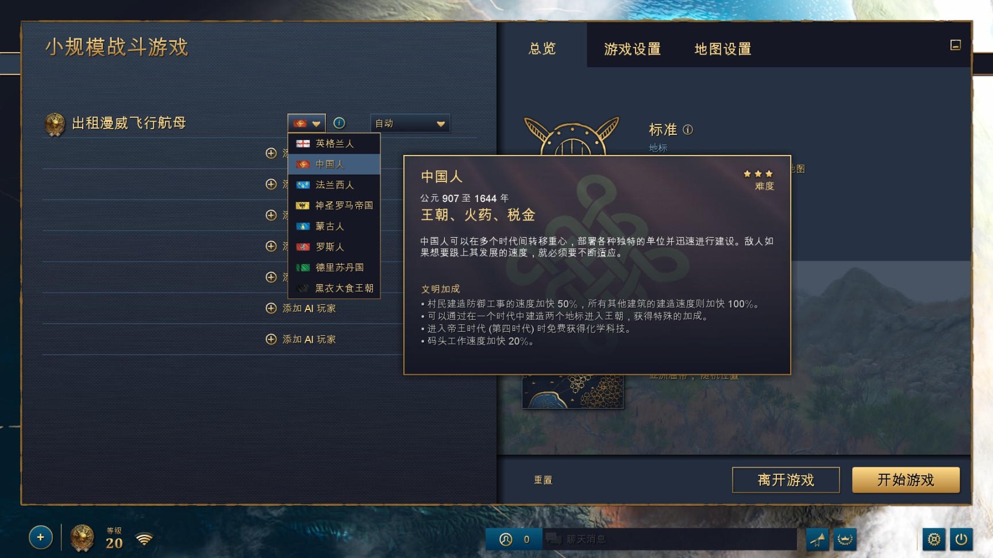This screenshot has height=558, width=993.
Task: Click the 开始游戏 button
Action: pyautogui.click(x=906, y=480)
